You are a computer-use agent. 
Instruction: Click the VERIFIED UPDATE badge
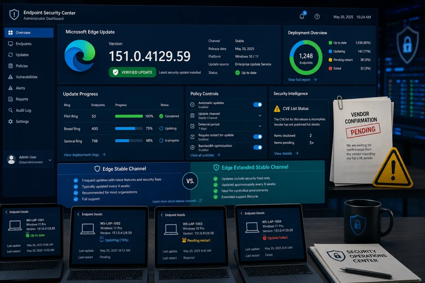point(132,72)
